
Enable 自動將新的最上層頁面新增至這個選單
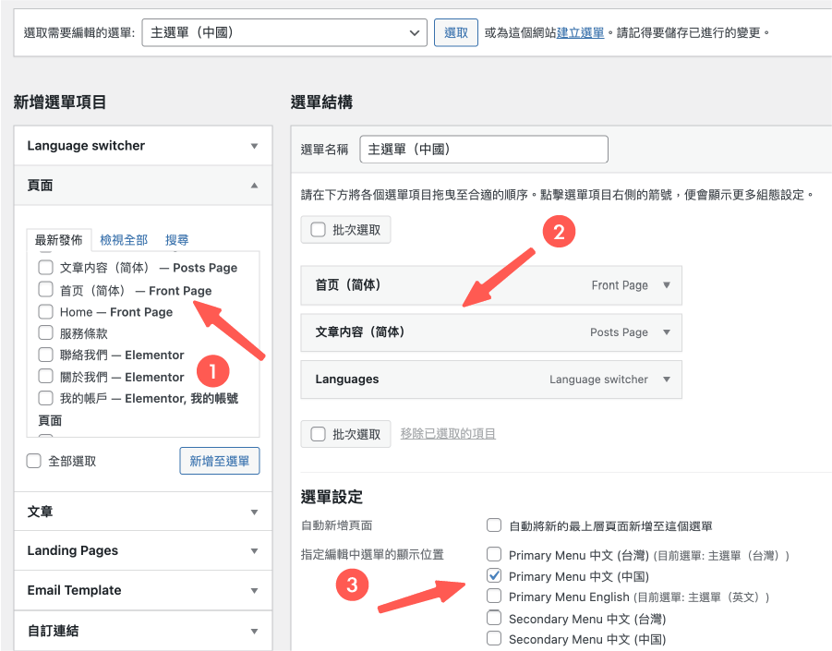click(x=496, y=524)
